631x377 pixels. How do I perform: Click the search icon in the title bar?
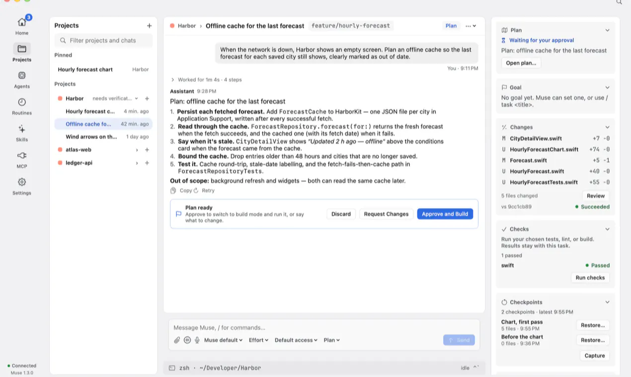click(619, 2)
